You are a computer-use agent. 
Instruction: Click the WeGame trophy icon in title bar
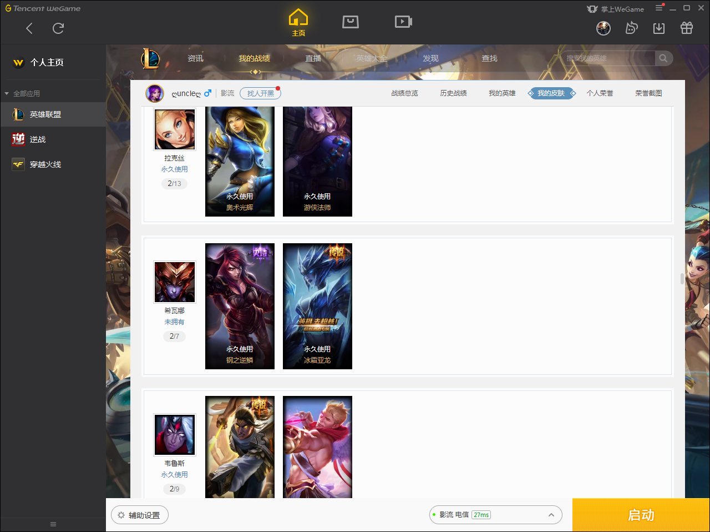pos(592,9)
